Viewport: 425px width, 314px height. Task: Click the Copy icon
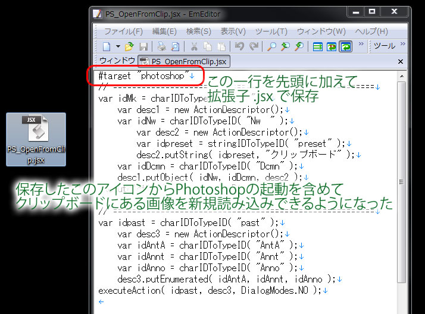tap(208, 46)
